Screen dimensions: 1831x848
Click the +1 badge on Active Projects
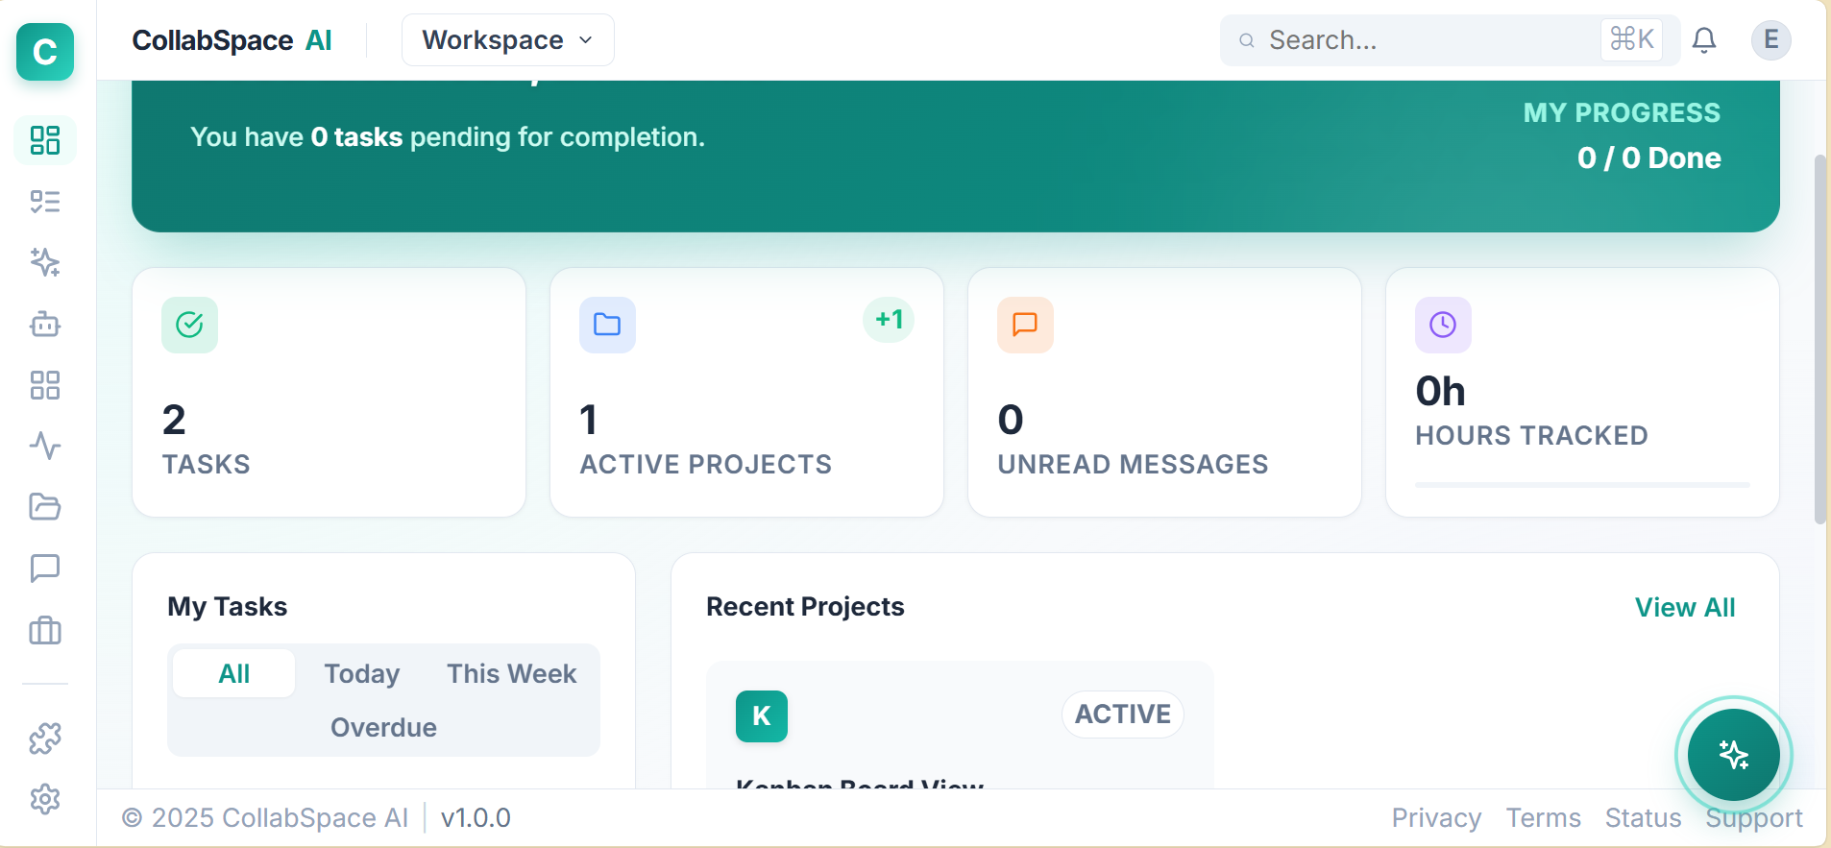pos(889,320)
